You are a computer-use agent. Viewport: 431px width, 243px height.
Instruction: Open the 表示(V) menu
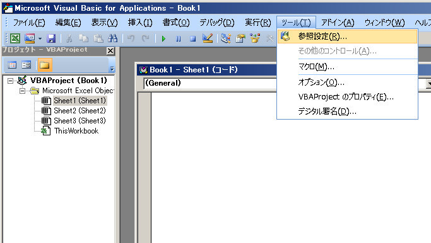point(105,23)
